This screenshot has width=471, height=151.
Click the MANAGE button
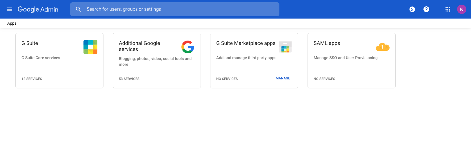283,78
